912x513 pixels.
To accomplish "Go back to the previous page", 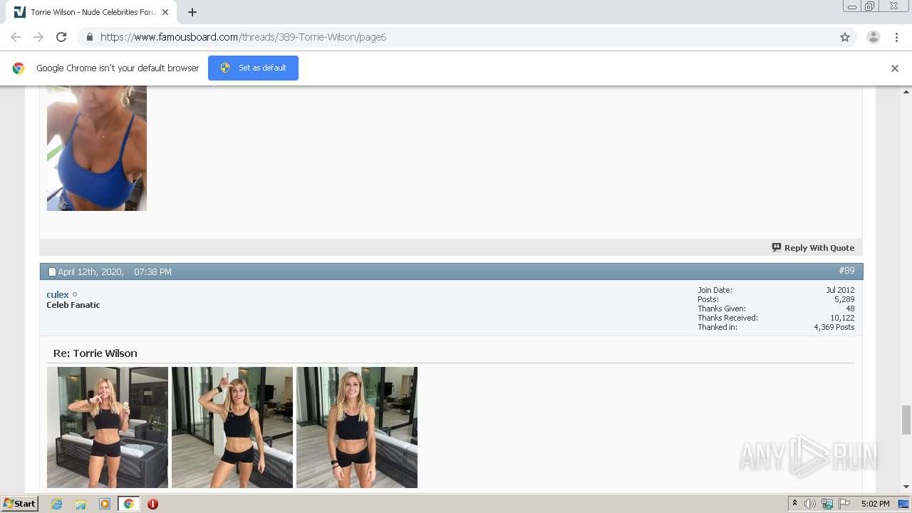I will point(16,37).
